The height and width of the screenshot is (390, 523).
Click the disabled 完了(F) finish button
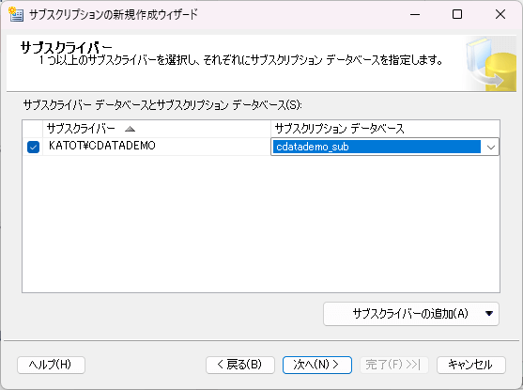pyautogui.click(x=394, y=365)
